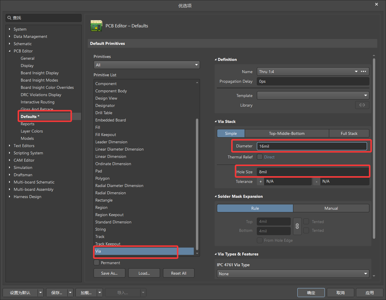
Task: Click the Load... button
Action: [x=144, y=273]
